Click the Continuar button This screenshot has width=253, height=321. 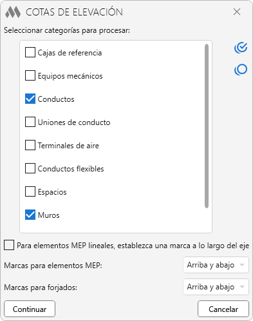30,309
